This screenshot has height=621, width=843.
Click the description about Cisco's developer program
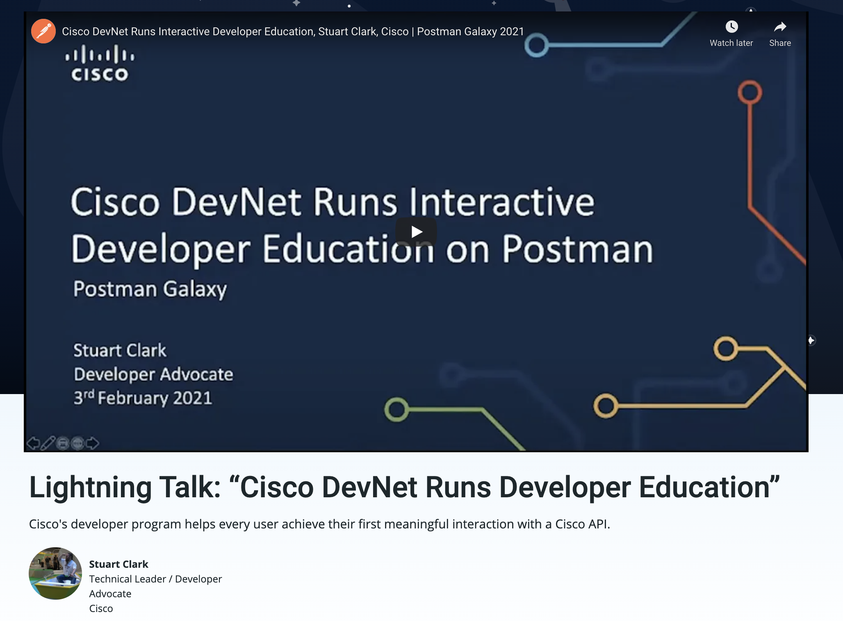point(319,524)
